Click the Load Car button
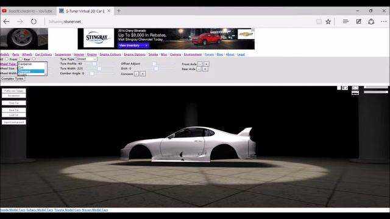This screenshot has width=390, height=219. [x=13, y=115]
